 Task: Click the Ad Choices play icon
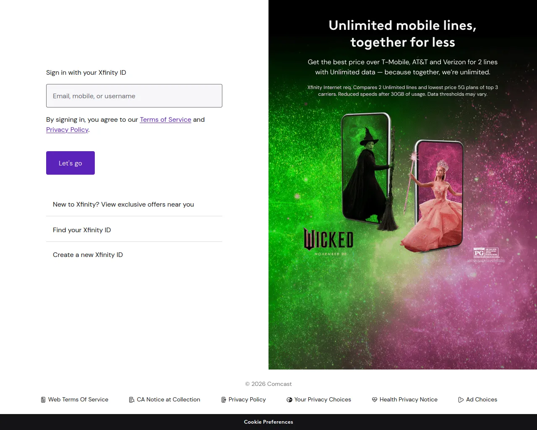tap(461, 400)
